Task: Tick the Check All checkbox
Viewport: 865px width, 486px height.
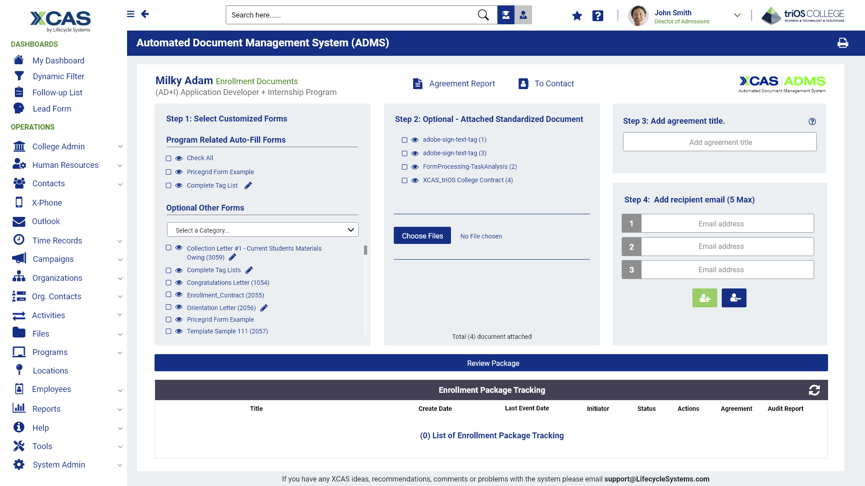Action: 168,158
